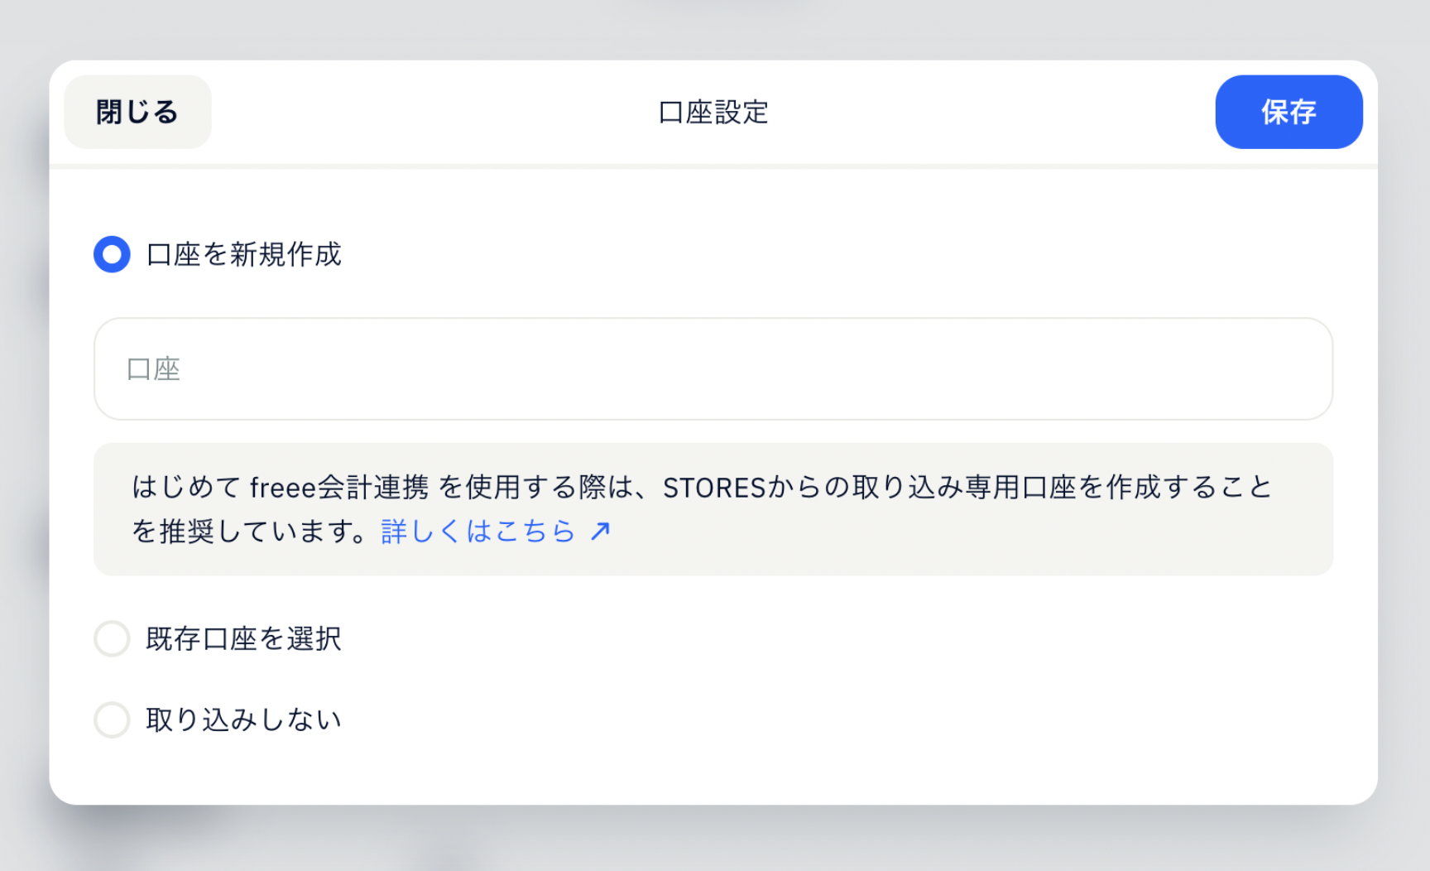Click the 口座を新規作成 label text
1430x871 pixels.
pyautogui.click(x=243, y=254)
